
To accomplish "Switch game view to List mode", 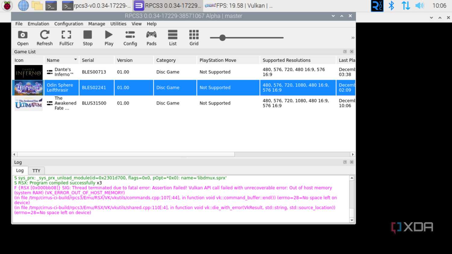I will (x=173, y=38).
